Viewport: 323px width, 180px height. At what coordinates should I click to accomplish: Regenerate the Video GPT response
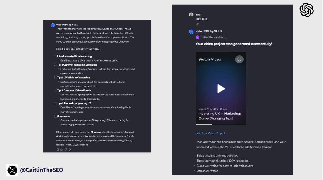tap(70, 150)
